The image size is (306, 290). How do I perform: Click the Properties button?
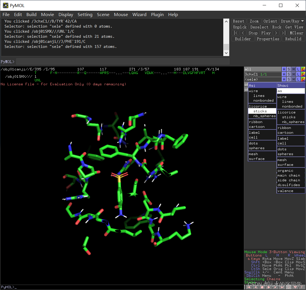click(x=268, y=39)
